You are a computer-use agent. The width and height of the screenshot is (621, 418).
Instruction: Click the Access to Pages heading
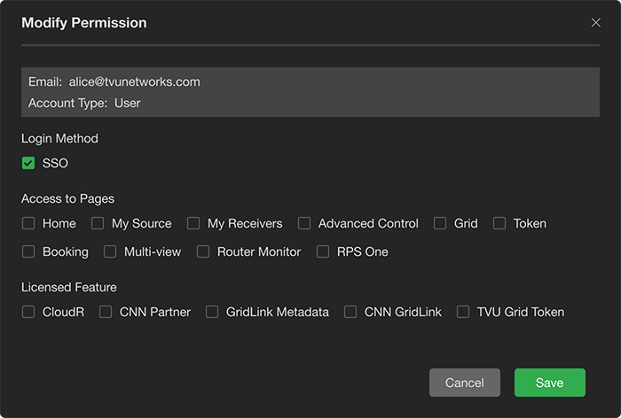(67, 198)
